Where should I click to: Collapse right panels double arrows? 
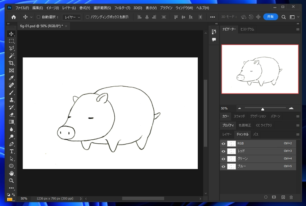[298, 24]
